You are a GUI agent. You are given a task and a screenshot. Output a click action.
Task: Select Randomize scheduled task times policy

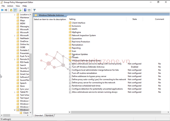tap(86, 86)
